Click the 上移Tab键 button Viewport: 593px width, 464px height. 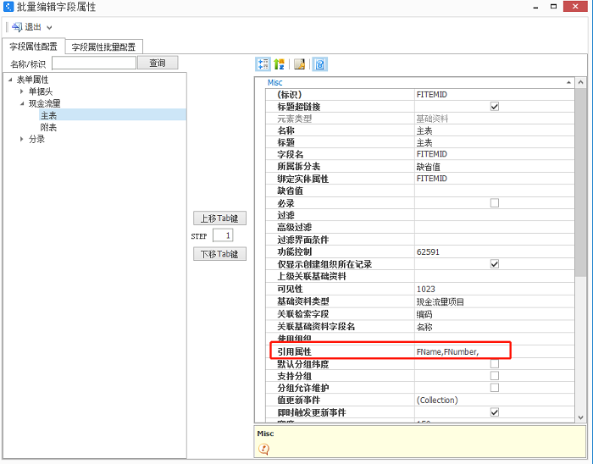[219, 218]
